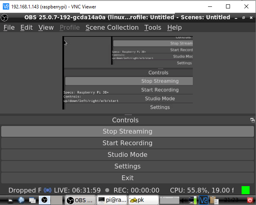Open the View menu

tap(46, 28)
